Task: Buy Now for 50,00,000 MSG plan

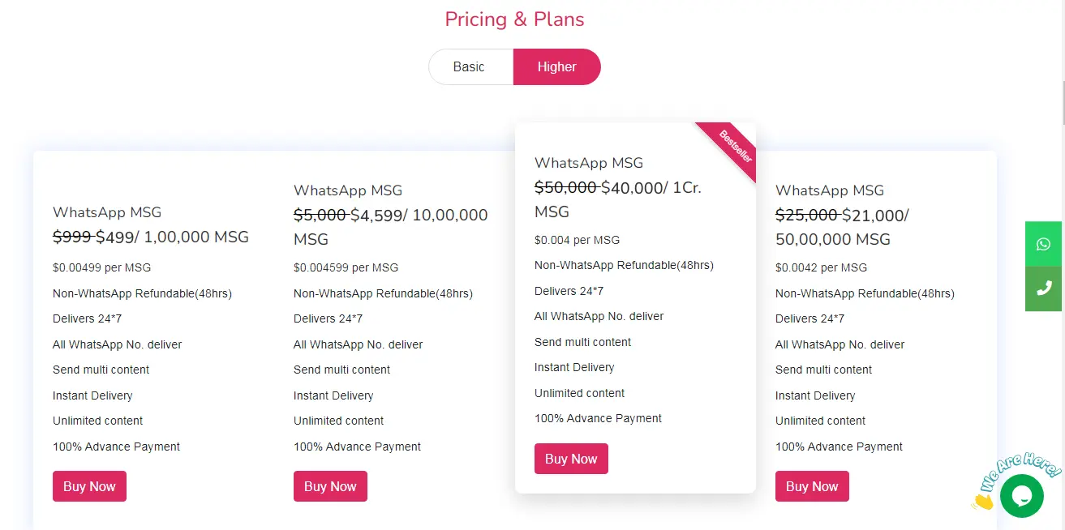Action: (812, 486)
